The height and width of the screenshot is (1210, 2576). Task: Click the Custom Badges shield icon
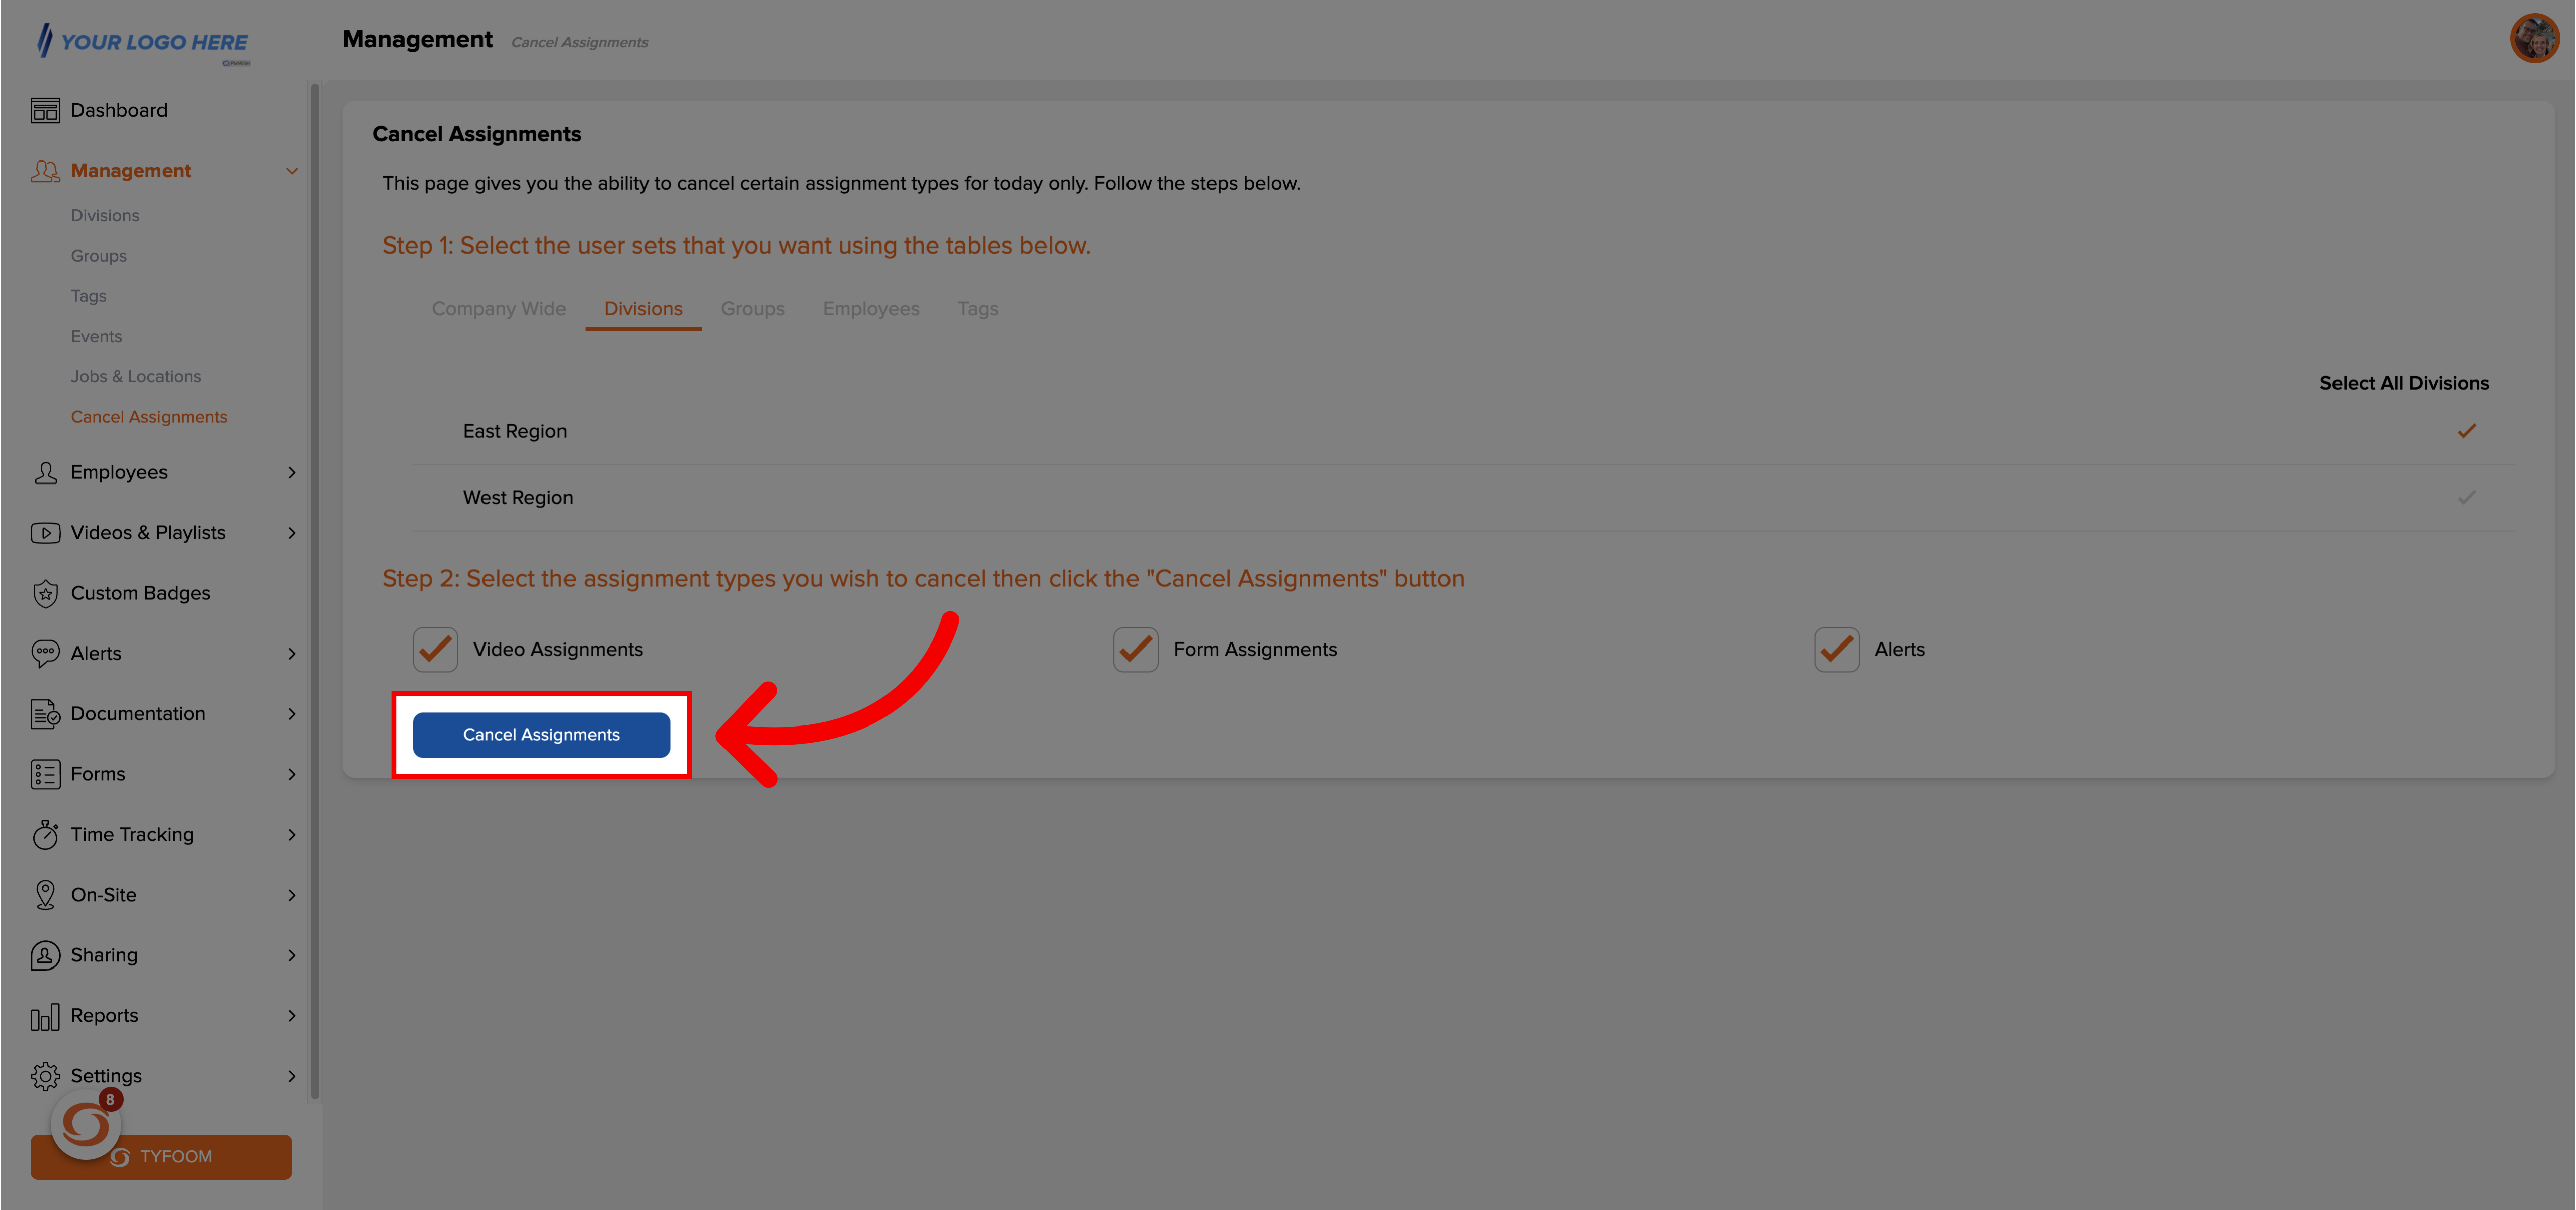point(45,593)
